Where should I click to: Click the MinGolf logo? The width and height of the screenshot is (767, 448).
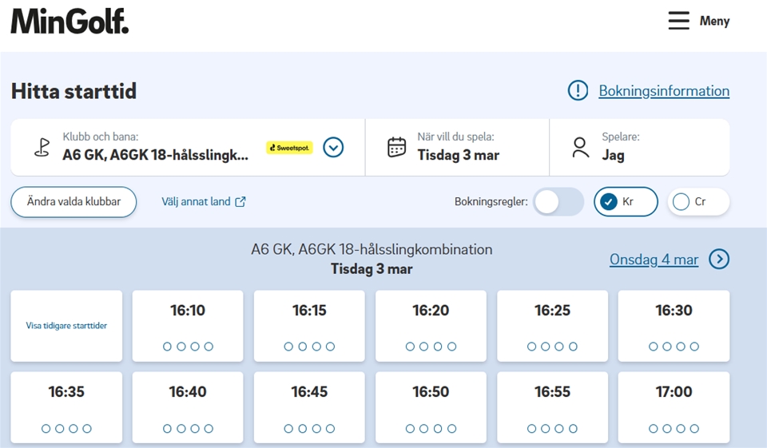70,21
